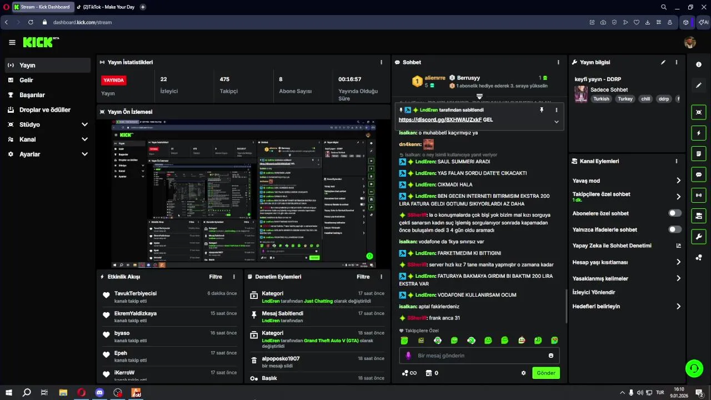
Task: Click the pencil icon in right sidebar
Action: click(x=699, y=85)
